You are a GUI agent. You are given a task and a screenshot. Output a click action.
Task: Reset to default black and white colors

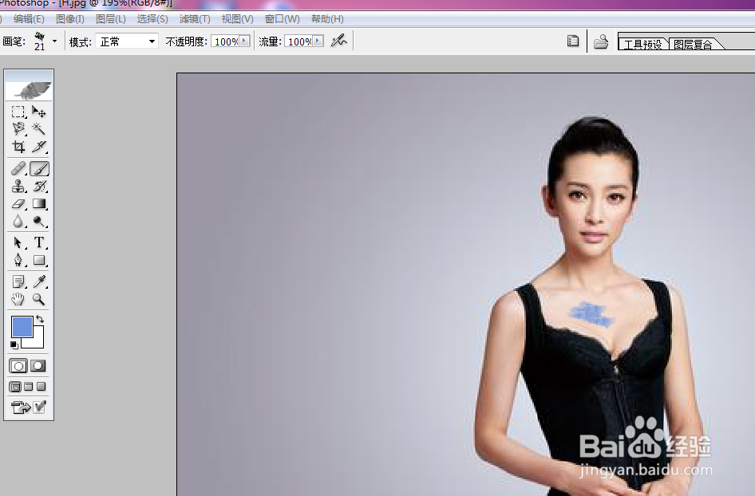14,344
